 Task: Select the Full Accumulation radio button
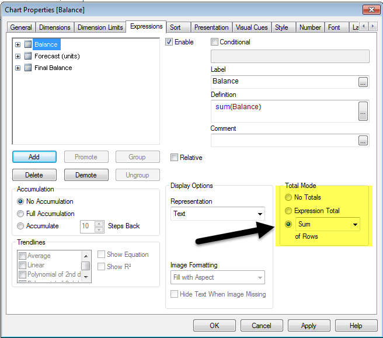click(20, 214)
